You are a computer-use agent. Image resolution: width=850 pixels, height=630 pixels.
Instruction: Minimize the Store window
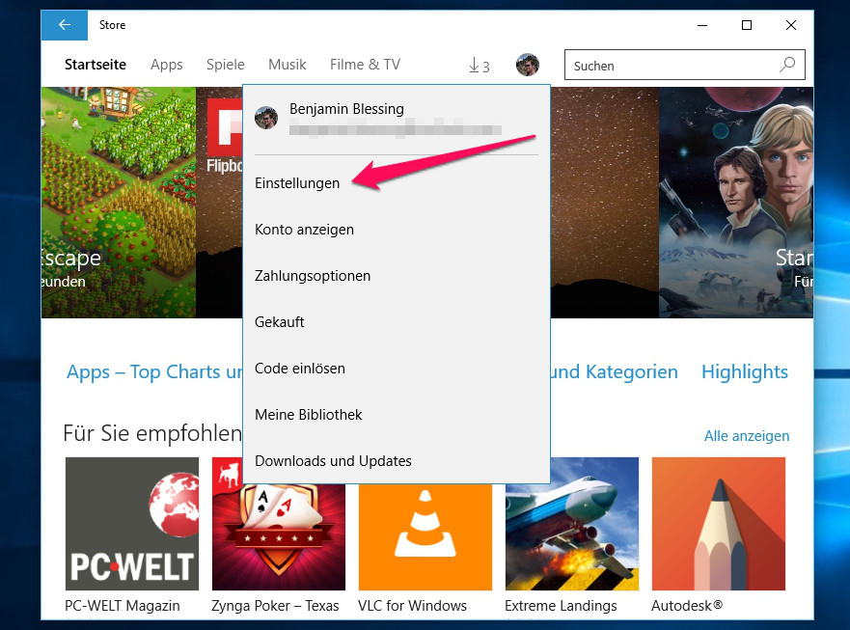[x=702, y=25]
